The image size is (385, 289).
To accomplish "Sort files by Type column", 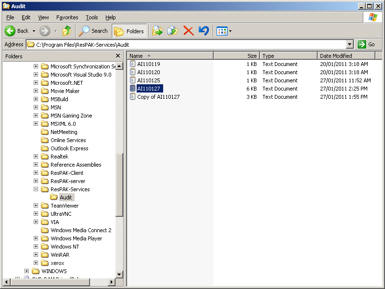I will 288,56.
